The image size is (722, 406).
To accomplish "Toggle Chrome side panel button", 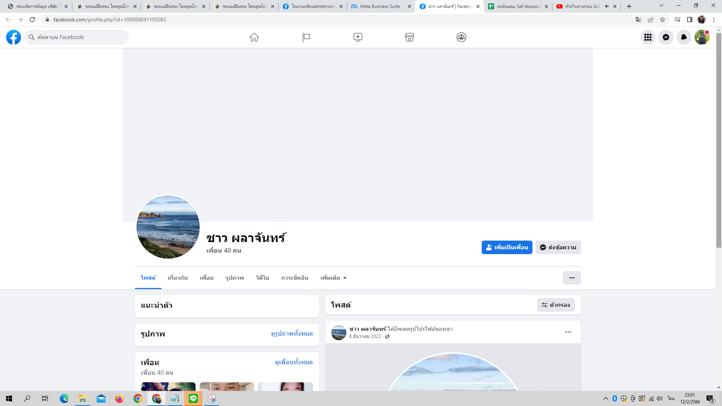I will point(689,20).
